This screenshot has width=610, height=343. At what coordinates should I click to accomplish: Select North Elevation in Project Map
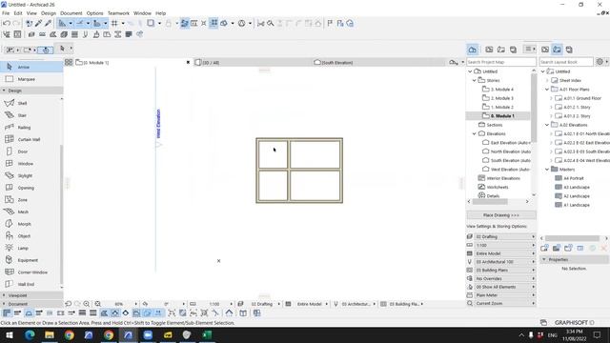click(x=511, y=151)
